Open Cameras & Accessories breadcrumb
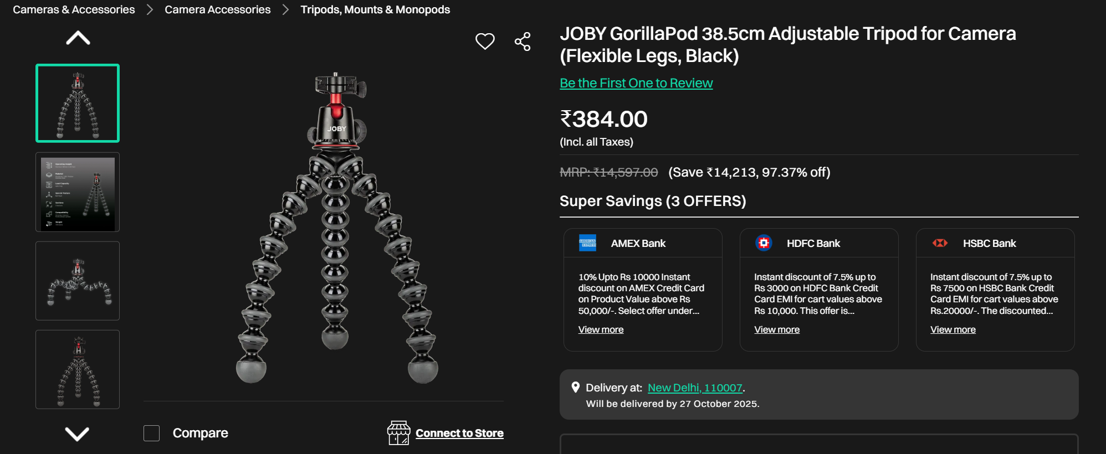The height and width of the screenshot is (454, 1106). pos(74,9)
